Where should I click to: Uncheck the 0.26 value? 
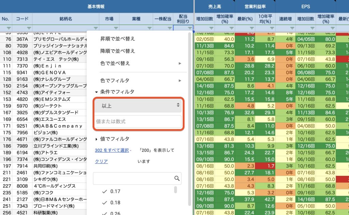(x=105, y=213)
